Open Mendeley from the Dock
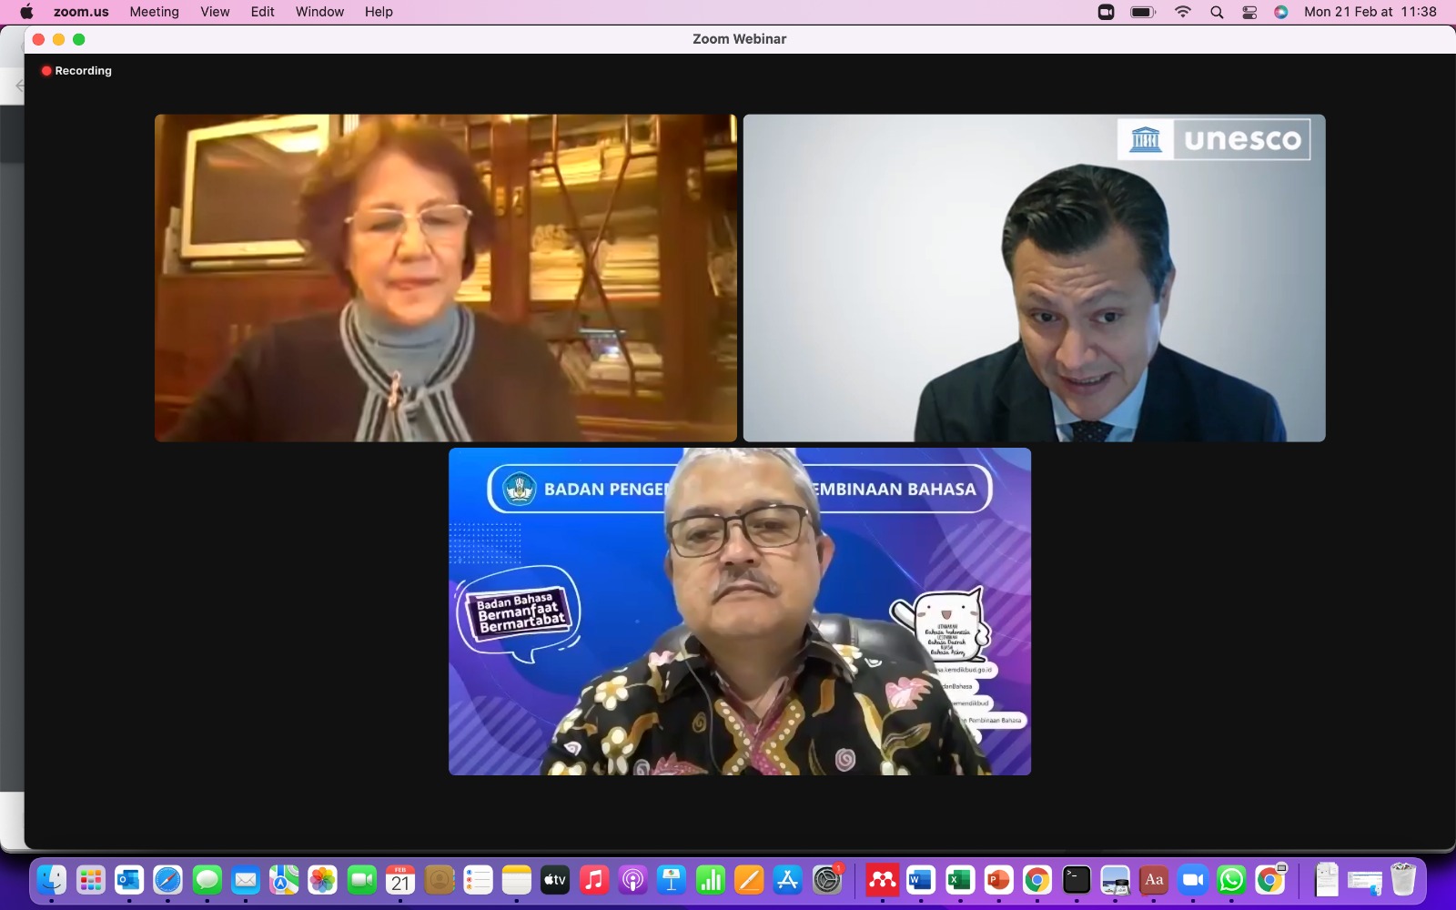The height and width of the screenshot is (910, 1456). click(881, 880)
